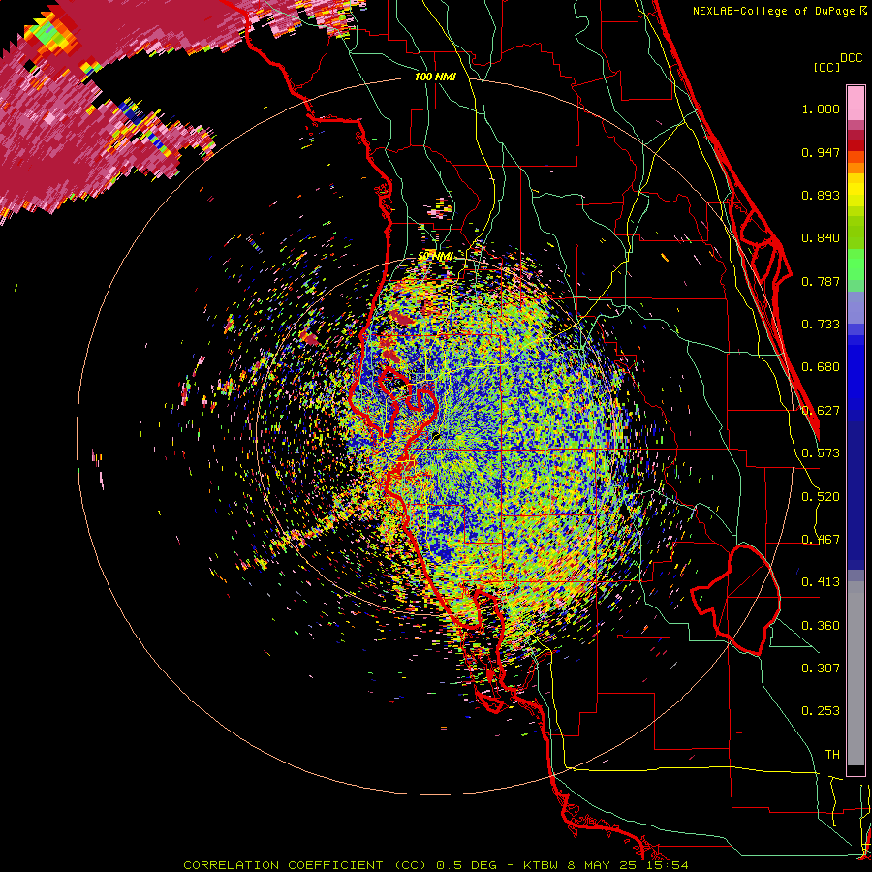Click the 0.840 color scale value
872x872 pixels.
pyautogui.click(x=821, y=238)
